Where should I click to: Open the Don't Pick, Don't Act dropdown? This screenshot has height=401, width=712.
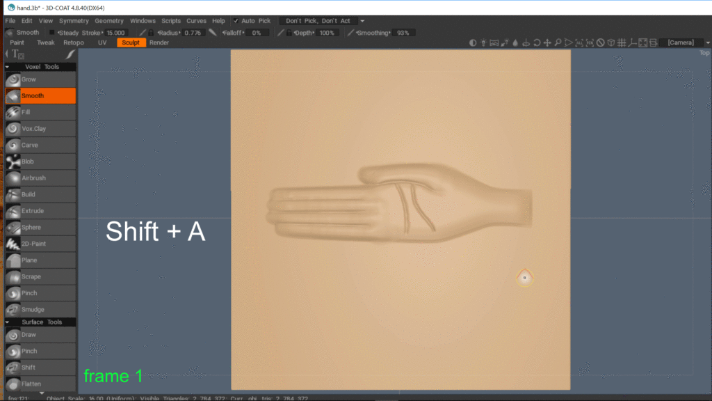[324, 21]
